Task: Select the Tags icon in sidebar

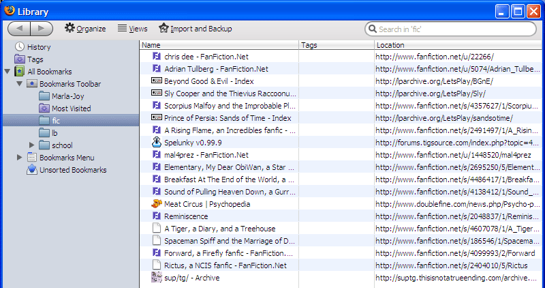Action: pos(20,59)
